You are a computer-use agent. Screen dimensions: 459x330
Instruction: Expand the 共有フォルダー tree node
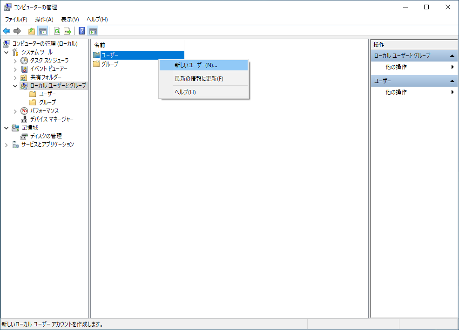pos(15,78)
